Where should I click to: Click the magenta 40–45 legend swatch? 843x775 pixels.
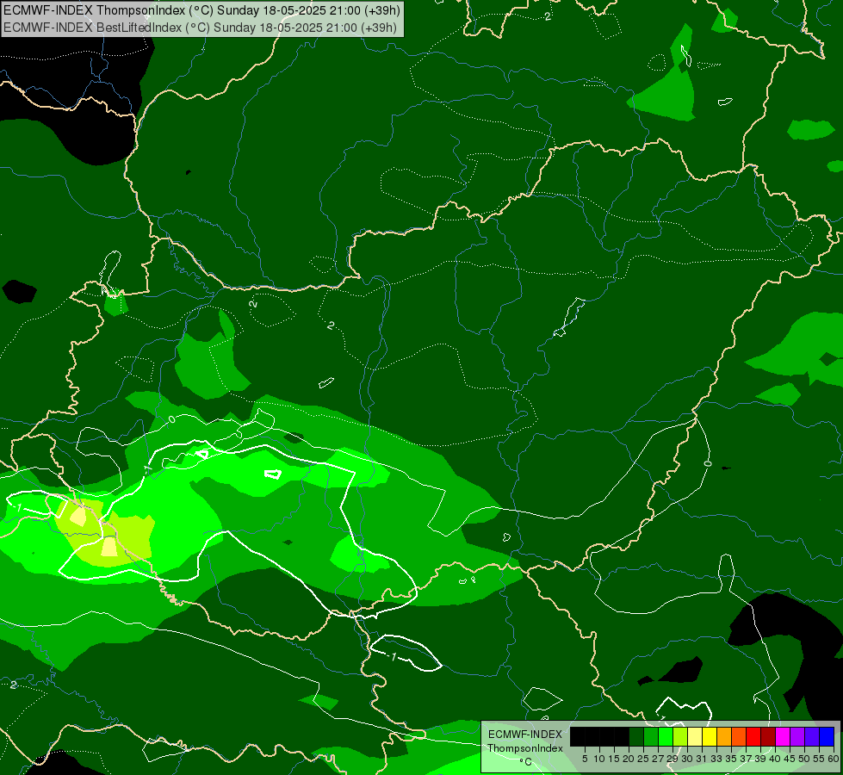783,736
